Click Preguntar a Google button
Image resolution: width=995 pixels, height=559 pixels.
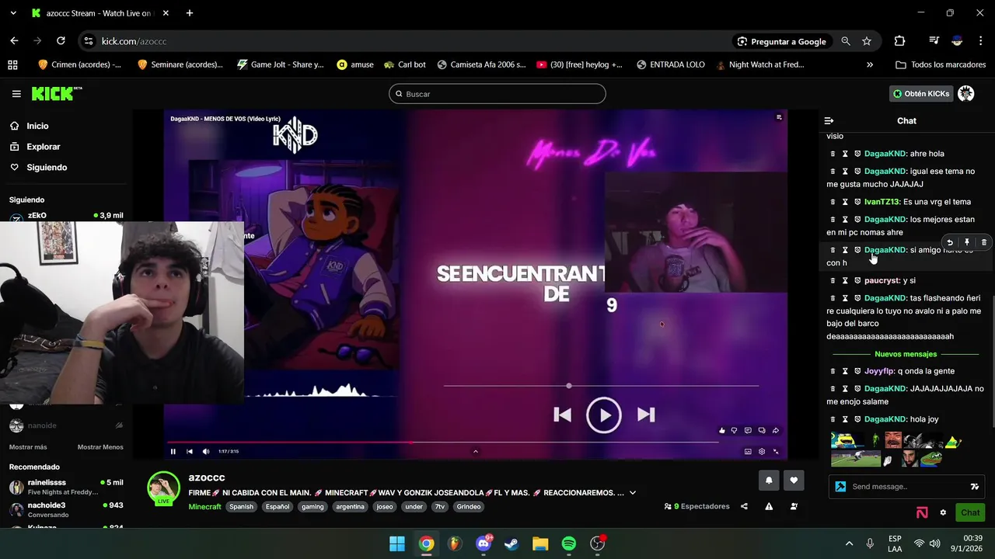781,41
